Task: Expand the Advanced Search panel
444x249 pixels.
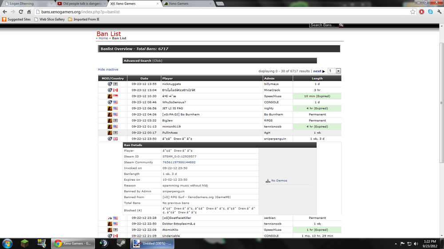Action: [220, 61]
